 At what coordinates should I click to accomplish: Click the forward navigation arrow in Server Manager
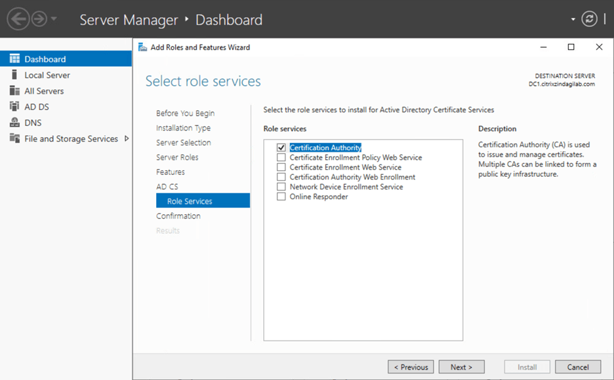(x=39, y=19)
